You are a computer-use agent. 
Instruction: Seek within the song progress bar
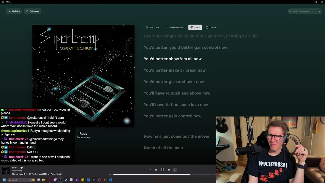163,174
